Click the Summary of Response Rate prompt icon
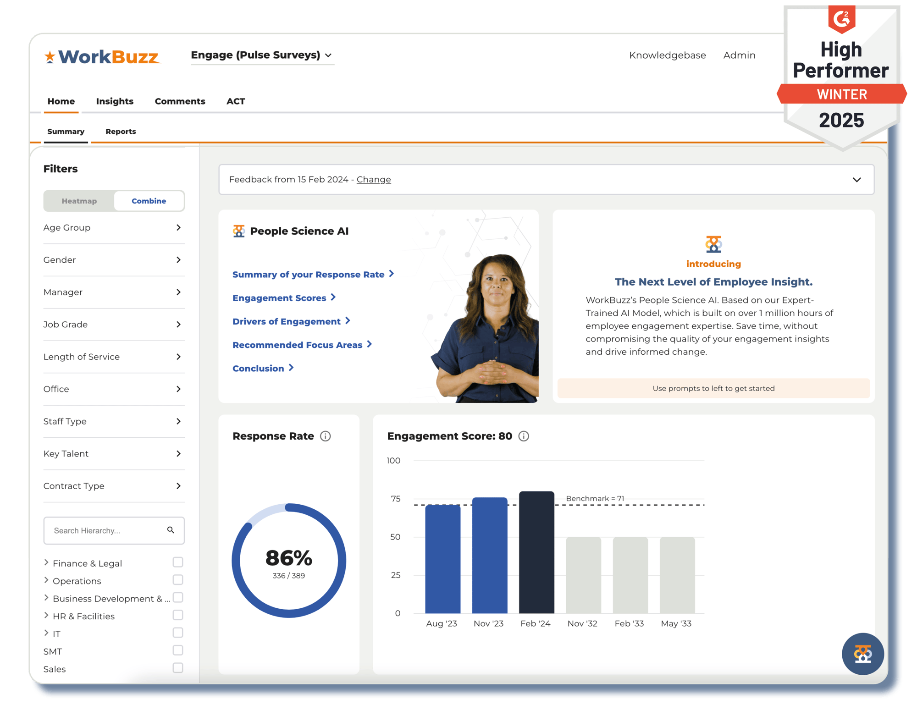Image resolution: width=917 pixels, height=705 pixels. click(x=392, y=274)
